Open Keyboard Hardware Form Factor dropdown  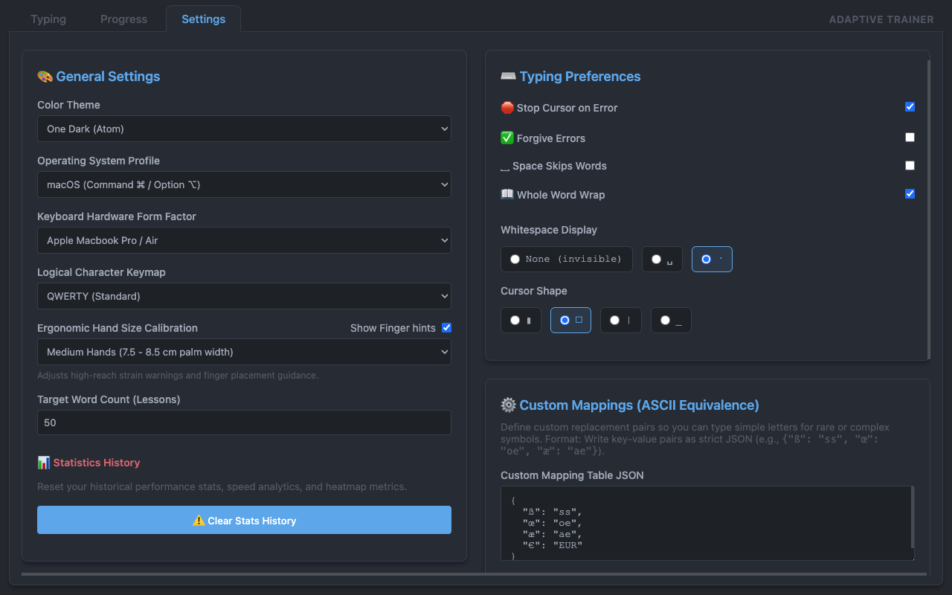tap(244, 240)
